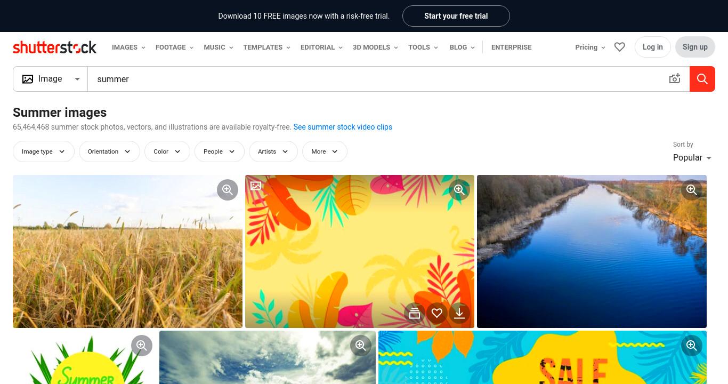Focus the search field containing summer
This screenshot has width=728, height=384.
coord(376,79)
